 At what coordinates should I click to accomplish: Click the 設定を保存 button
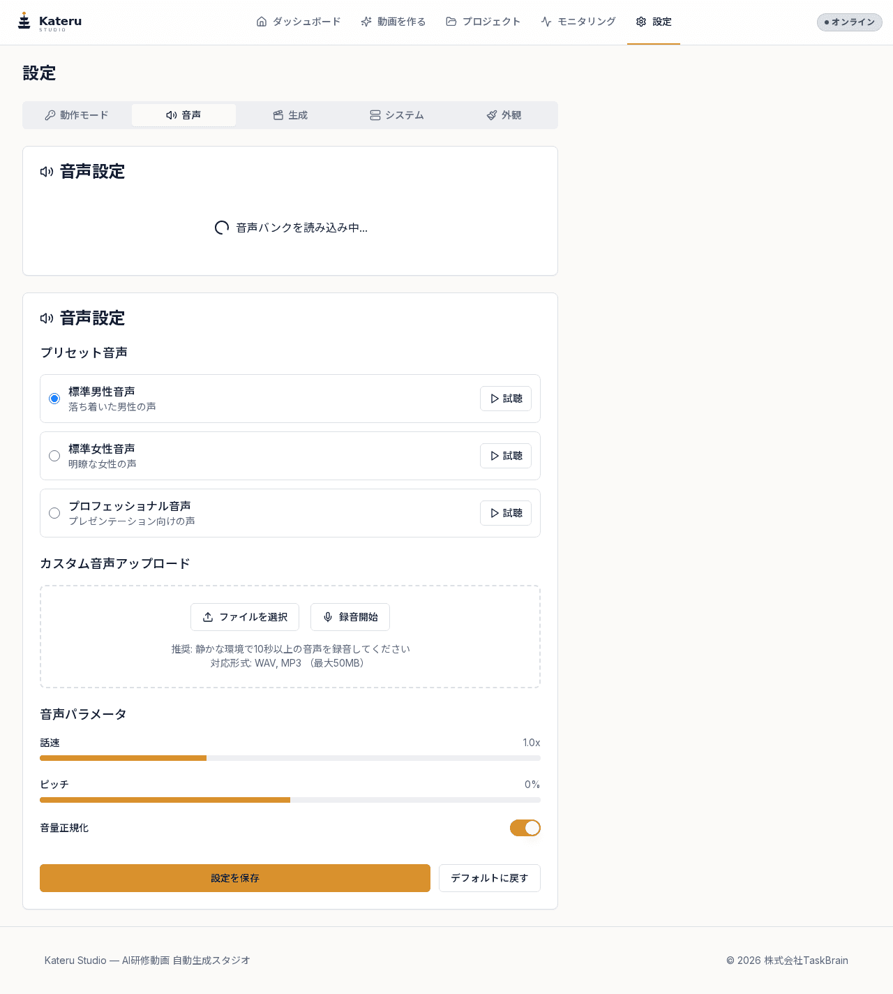tap(235, 878)
